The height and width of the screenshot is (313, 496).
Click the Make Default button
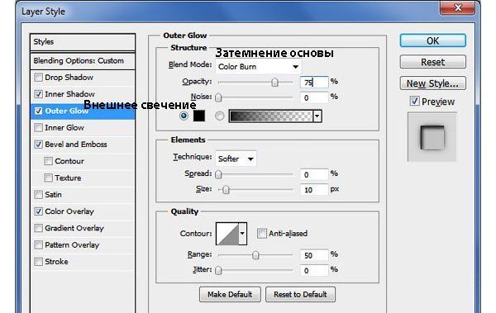230,294
